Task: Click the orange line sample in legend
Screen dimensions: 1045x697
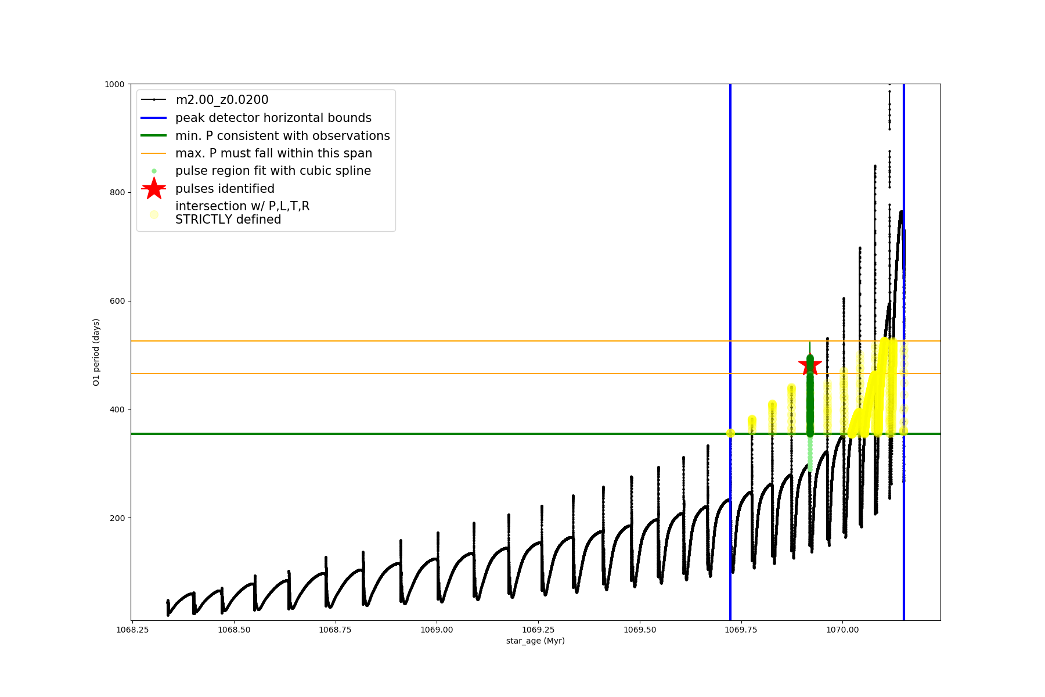Action: 154,153
